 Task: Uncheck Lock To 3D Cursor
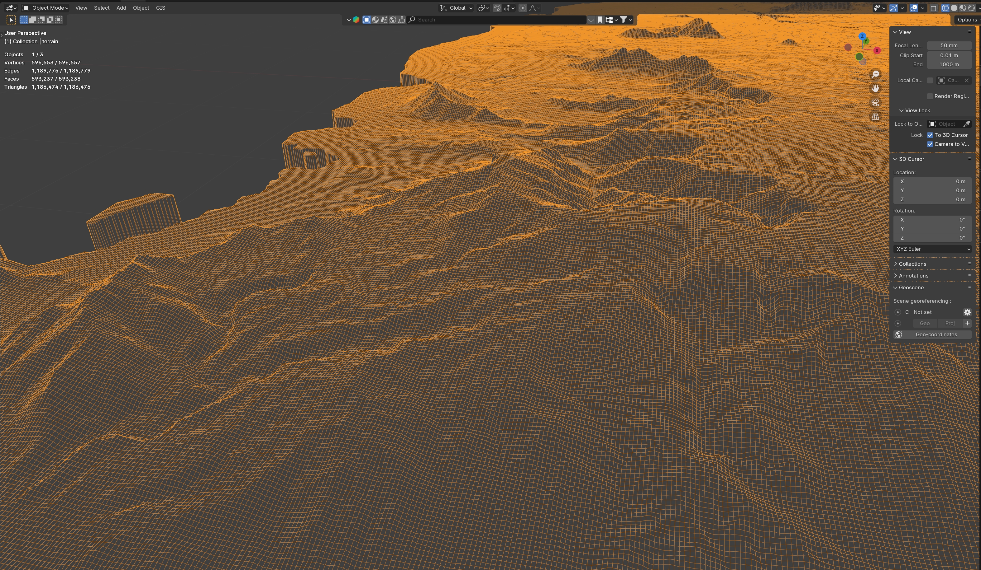tap(930, 135)
